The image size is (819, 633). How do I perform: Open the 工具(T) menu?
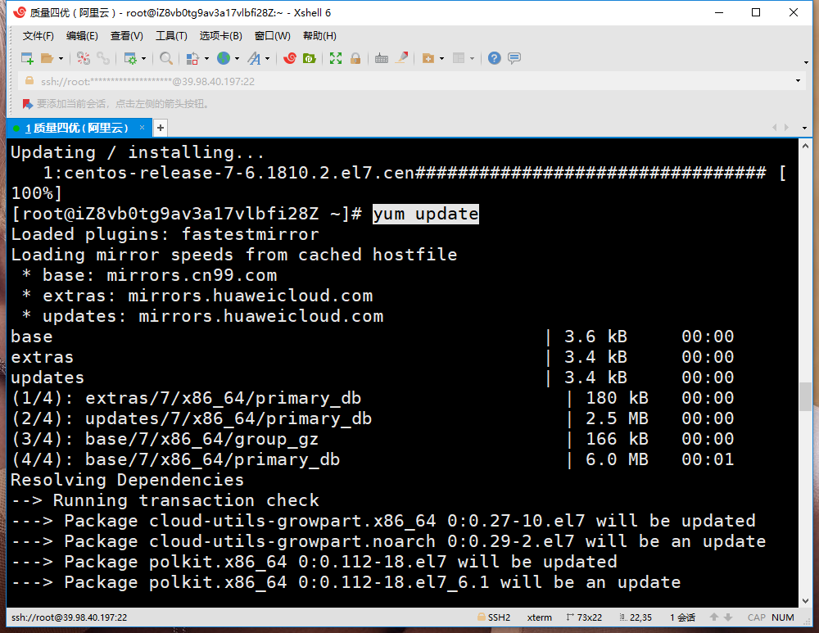(171, 36)
